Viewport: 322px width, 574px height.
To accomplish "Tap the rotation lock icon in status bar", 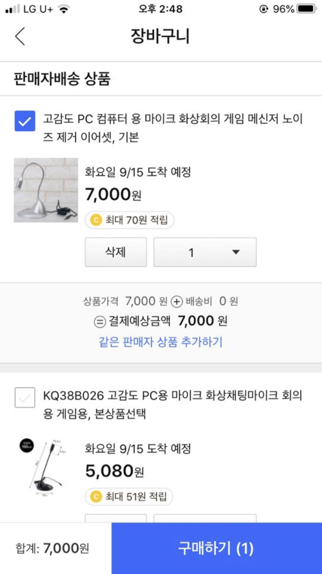I will 264,9.
